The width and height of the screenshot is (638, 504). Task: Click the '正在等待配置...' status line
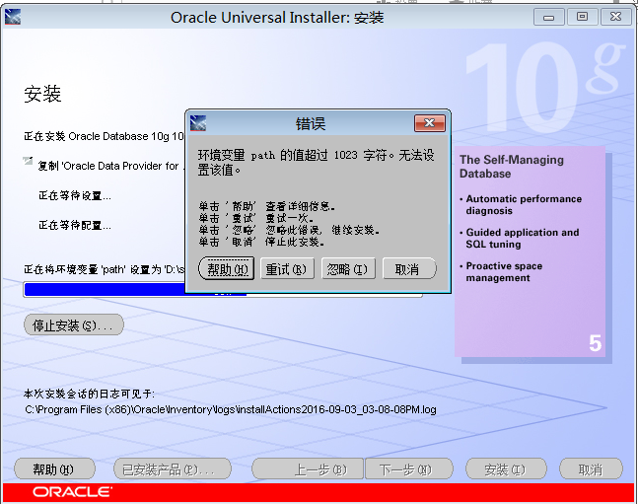pyautogui.click(x=75, y=225)
